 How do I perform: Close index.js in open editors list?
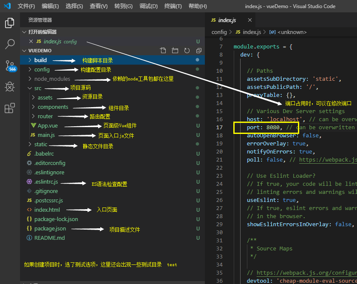(31, 41)
